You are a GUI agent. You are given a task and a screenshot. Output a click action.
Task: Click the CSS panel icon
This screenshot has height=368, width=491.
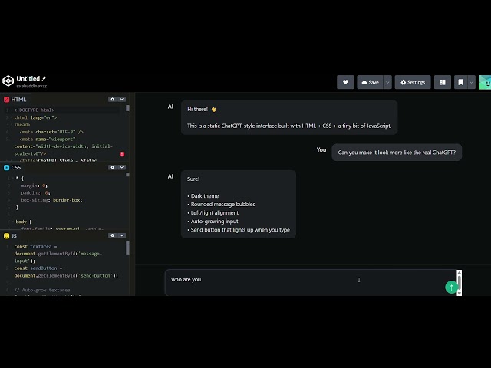(6, 168)
